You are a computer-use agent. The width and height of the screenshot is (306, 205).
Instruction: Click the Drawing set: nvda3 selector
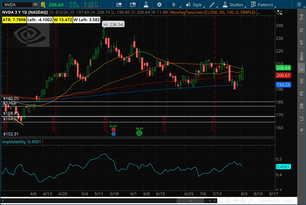pyautogui.click(x=276, y=201)
